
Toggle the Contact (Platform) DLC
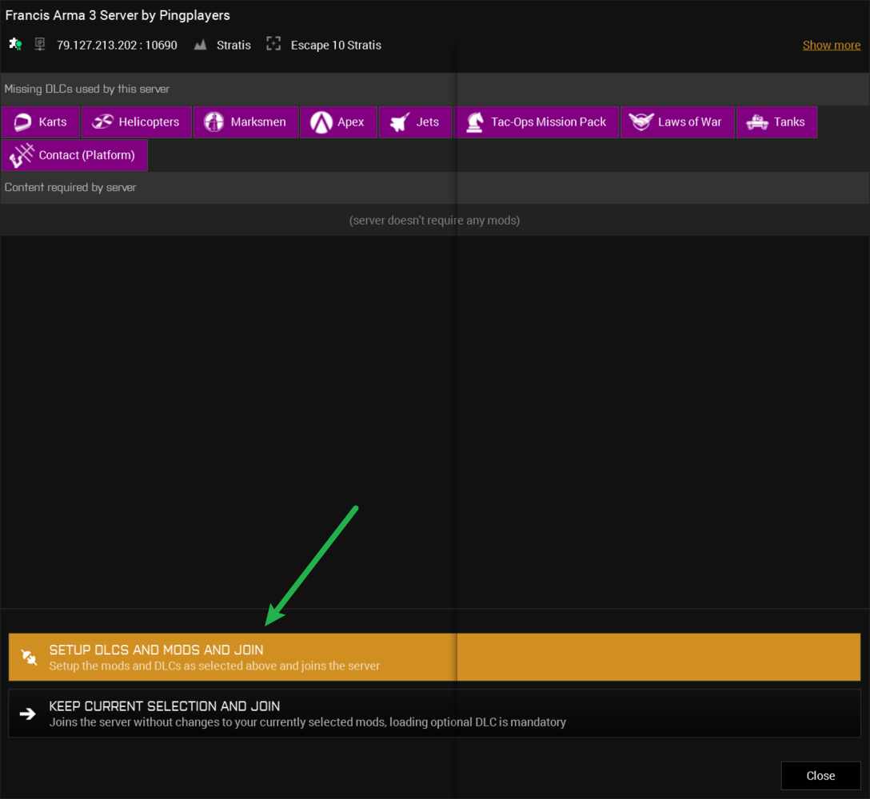point(74,155)
